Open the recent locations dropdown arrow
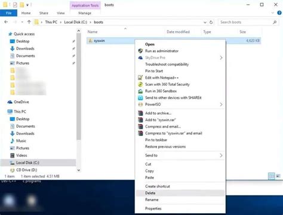Screen dimensions: 283x215 pyautogui.click(x=22, y=22)
